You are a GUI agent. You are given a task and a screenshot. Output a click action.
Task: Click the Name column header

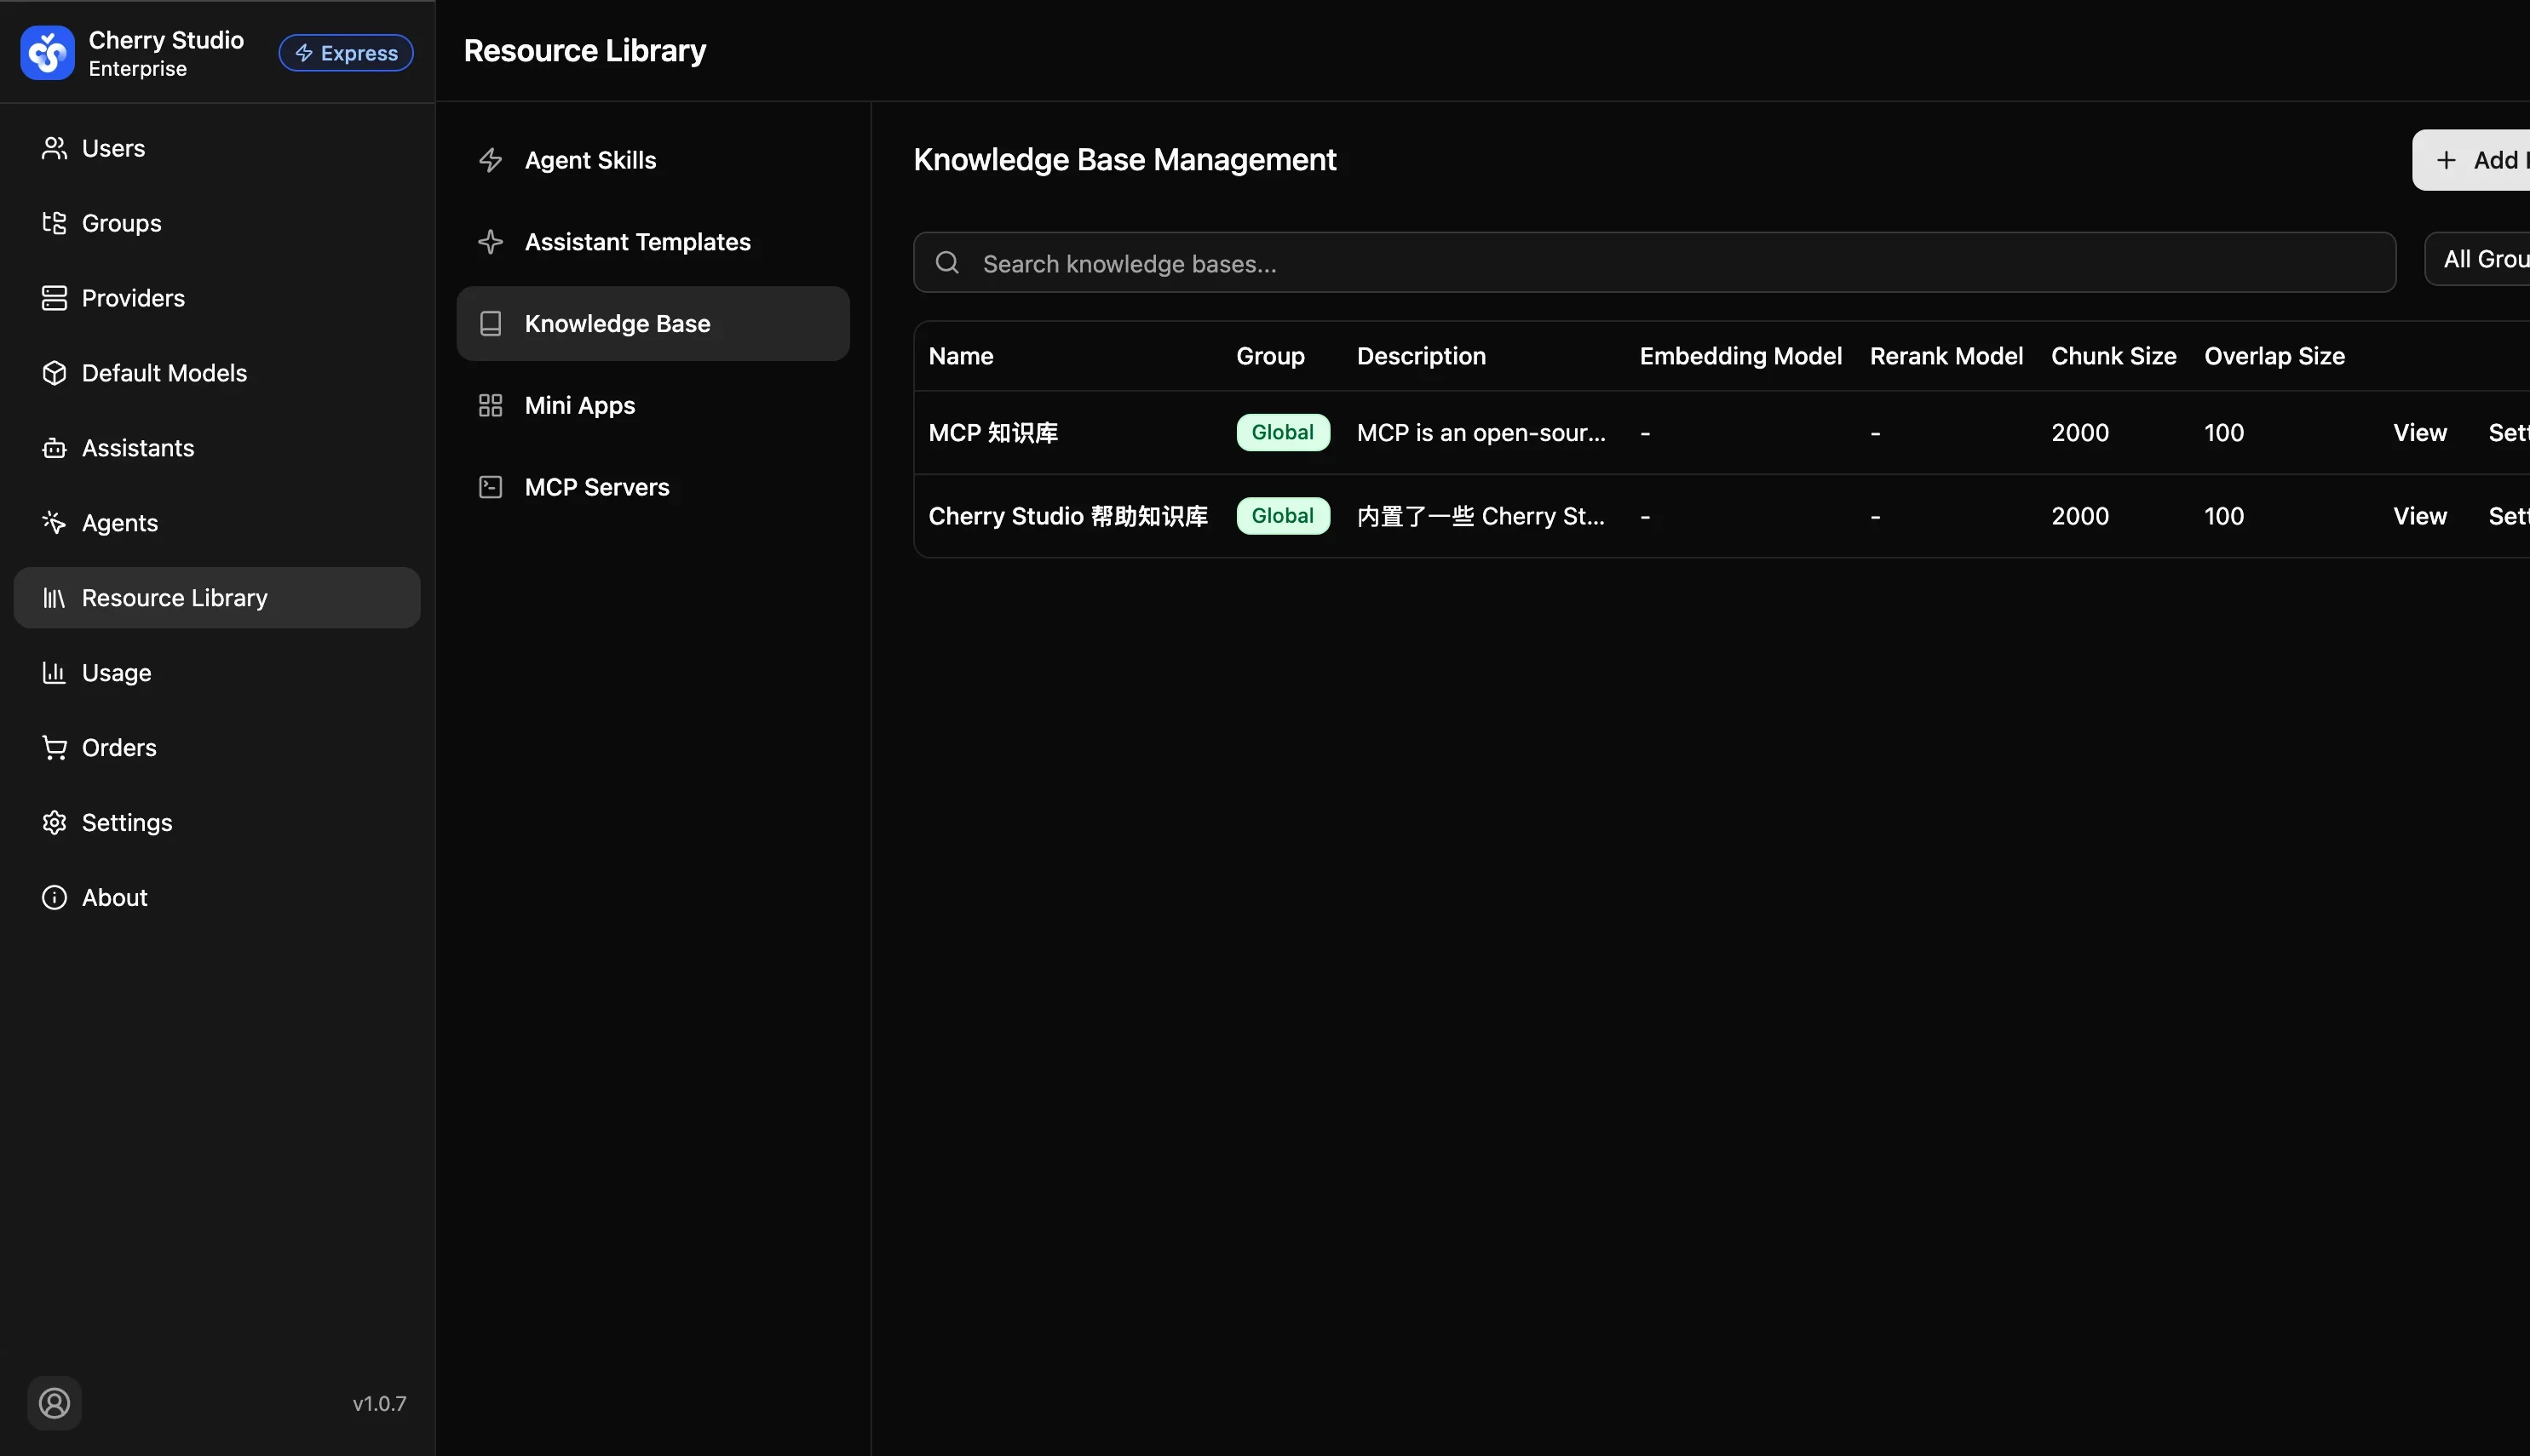960,356
